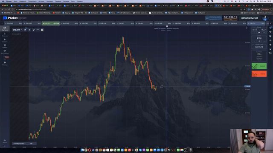Viewport: 273px width, 153px height.
Task: Open the Telegram Web bookmark
Action: pyautogui.click(x=78, y=13)
